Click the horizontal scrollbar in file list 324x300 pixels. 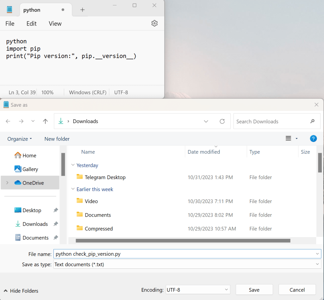click(183, 241)
